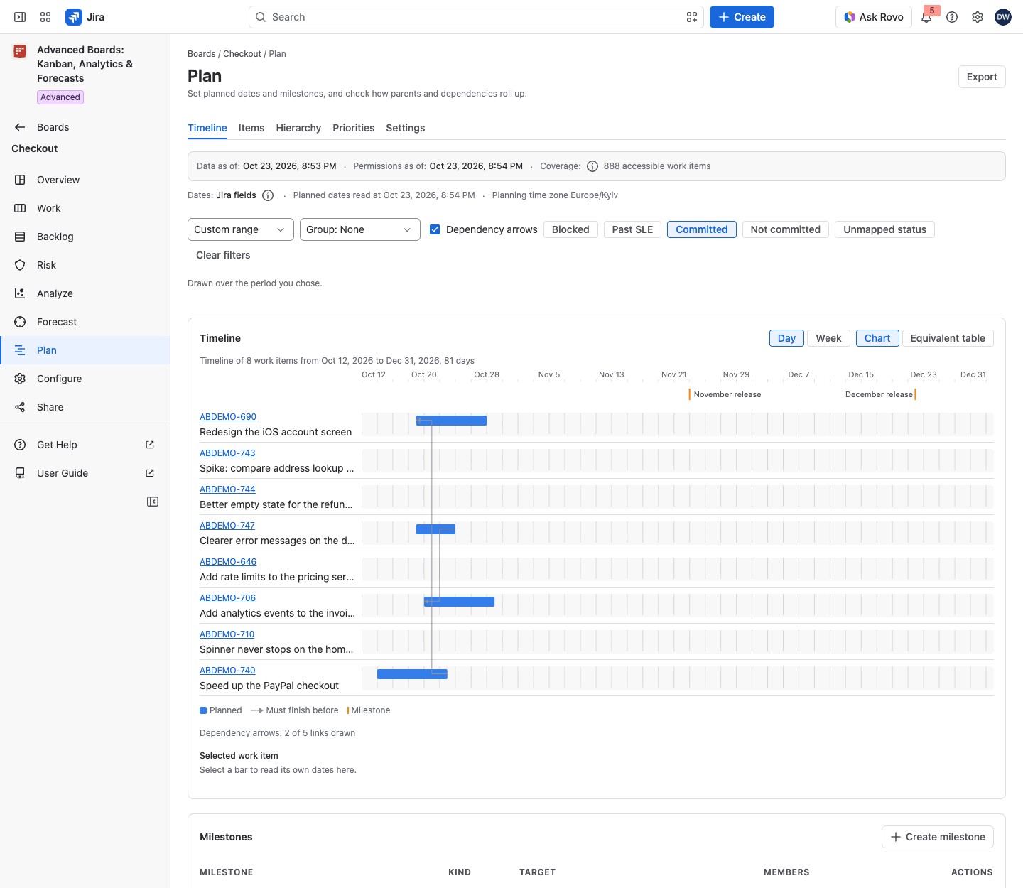Show the Equivalent table view

pos(948,338)
